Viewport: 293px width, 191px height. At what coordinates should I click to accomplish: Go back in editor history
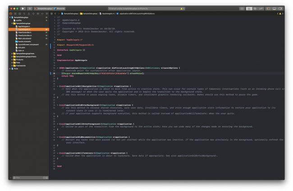tap(55, 14)
